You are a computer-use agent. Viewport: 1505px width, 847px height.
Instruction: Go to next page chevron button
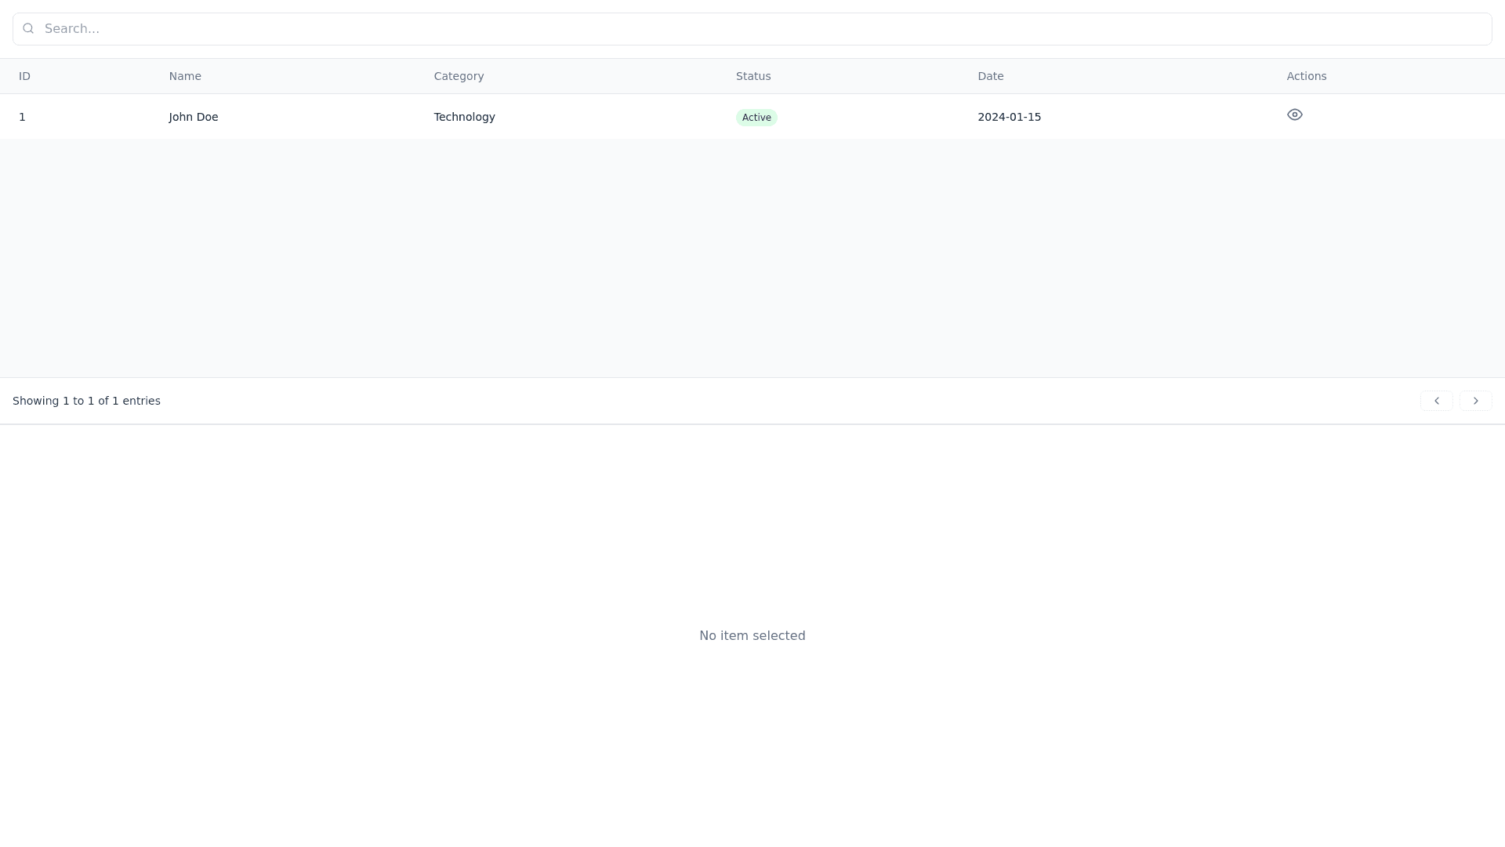click(x=1475, y=401)
